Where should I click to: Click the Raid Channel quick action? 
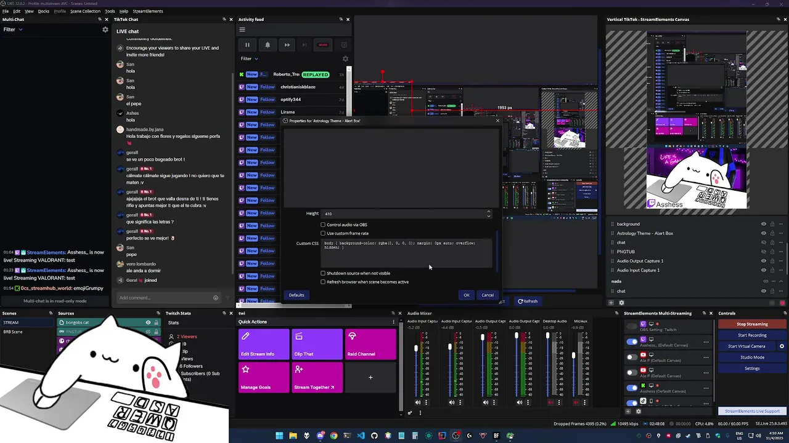(x=370, y=345)
